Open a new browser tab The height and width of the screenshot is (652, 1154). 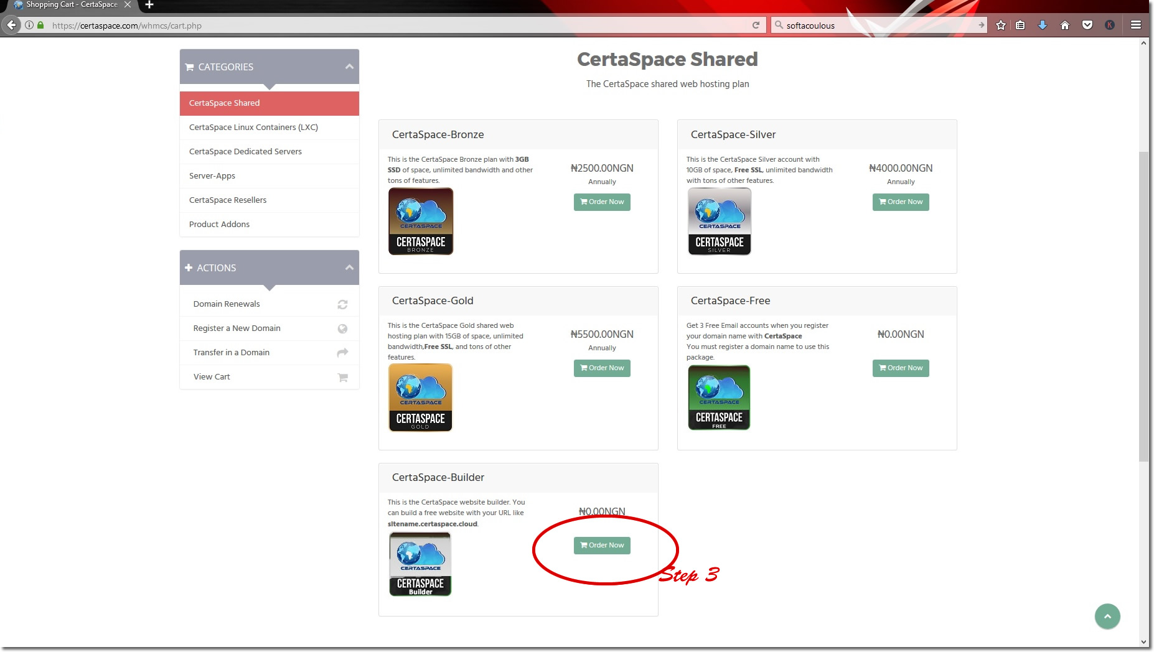[x=149, y=5]
